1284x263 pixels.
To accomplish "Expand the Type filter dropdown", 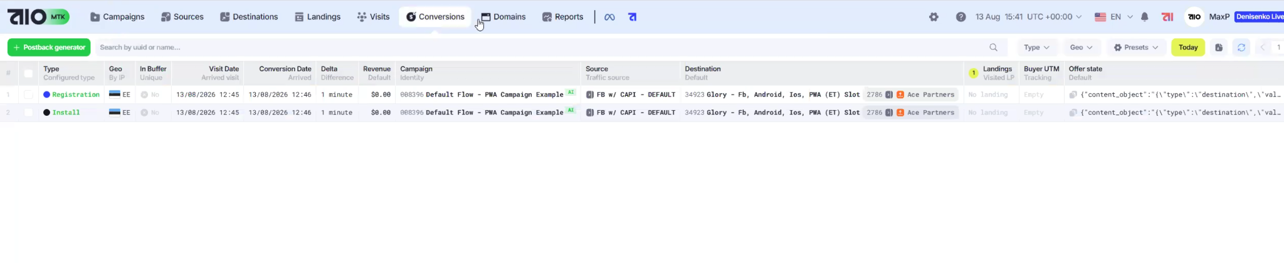I will pos(1036,48).
